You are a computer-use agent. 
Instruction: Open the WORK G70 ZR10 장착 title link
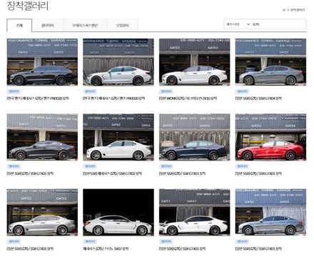[x=188, y=99]
